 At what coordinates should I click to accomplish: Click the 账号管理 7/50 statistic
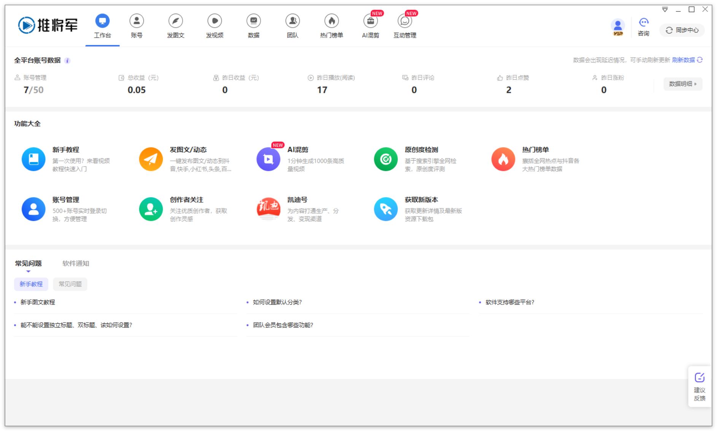pos(33,90)
